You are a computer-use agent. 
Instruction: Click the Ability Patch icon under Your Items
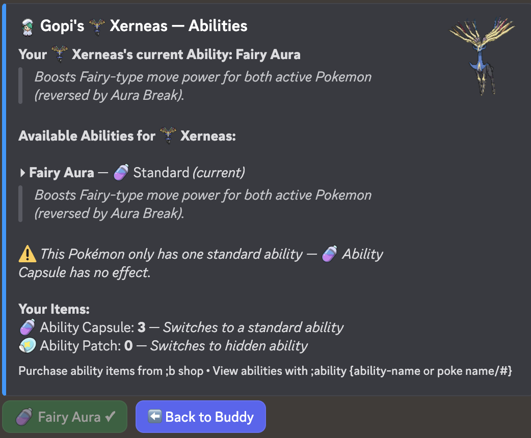(x=27, y=346)
